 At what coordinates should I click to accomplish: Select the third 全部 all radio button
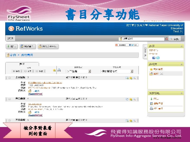coord(37,71)
